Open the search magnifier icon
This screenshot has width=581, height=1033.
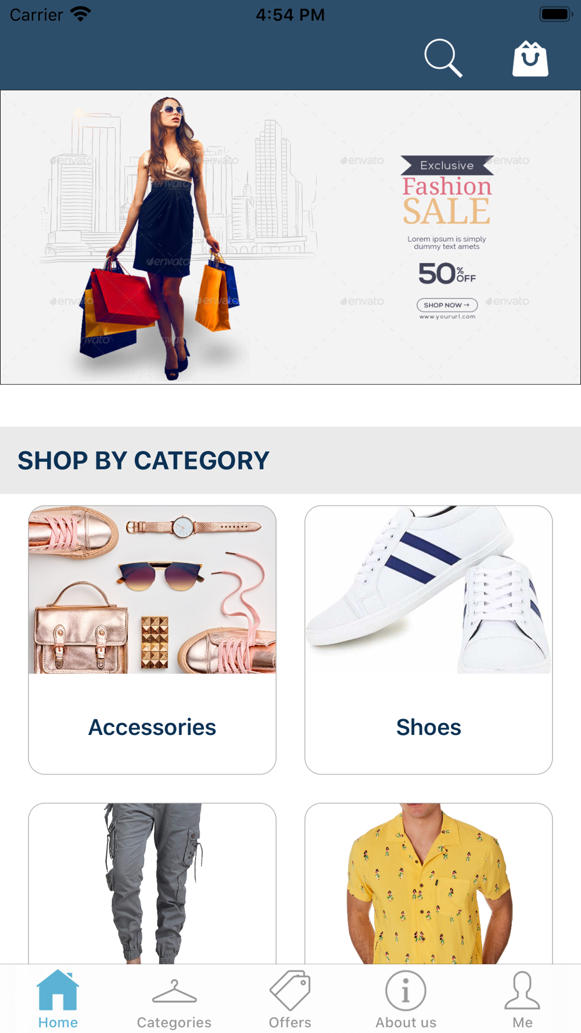click(443, 58)
